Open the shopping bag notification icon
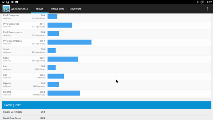This screenshot has width=213, height=120. pos(16,2)
